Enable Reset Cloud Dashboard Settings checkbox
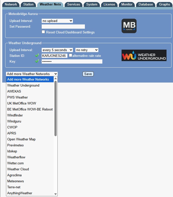This screenshot has width=173, height=197. 43,32
